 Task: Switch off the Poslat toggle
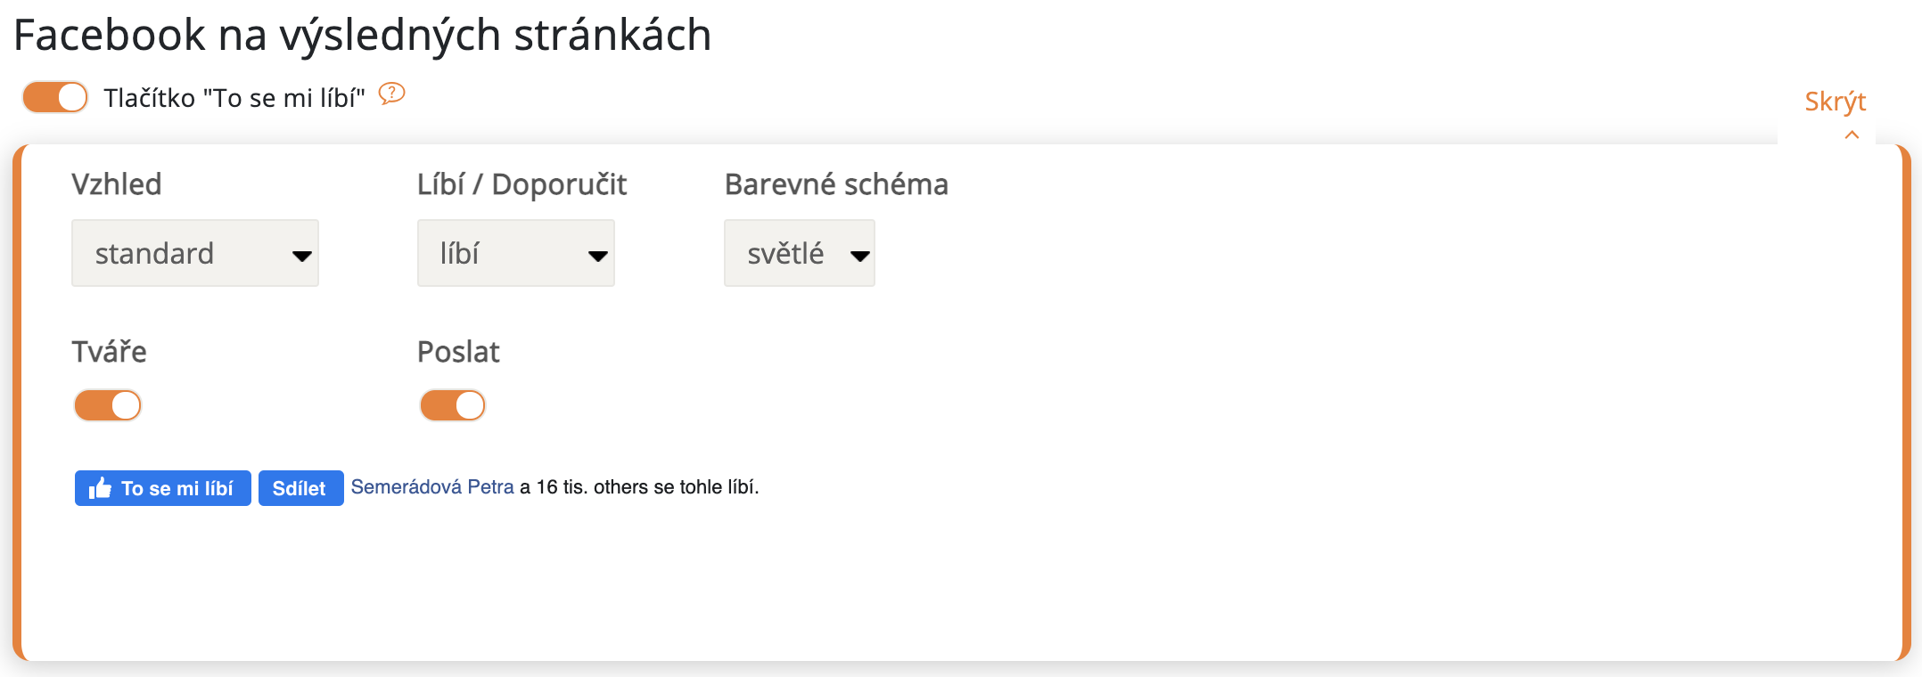click(453, 405)
